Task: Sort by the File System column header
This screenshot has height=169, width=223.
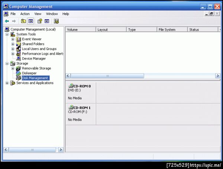Action: click(172, 30)
